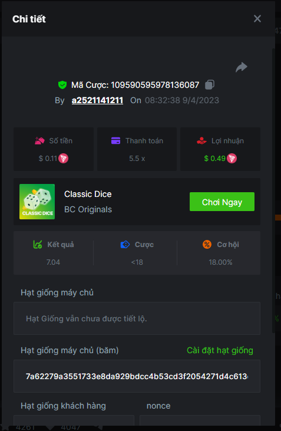Viewport: 281px width, 431px height.
Task: Click the green Kết quả chart icon
Action: [38, 244]
